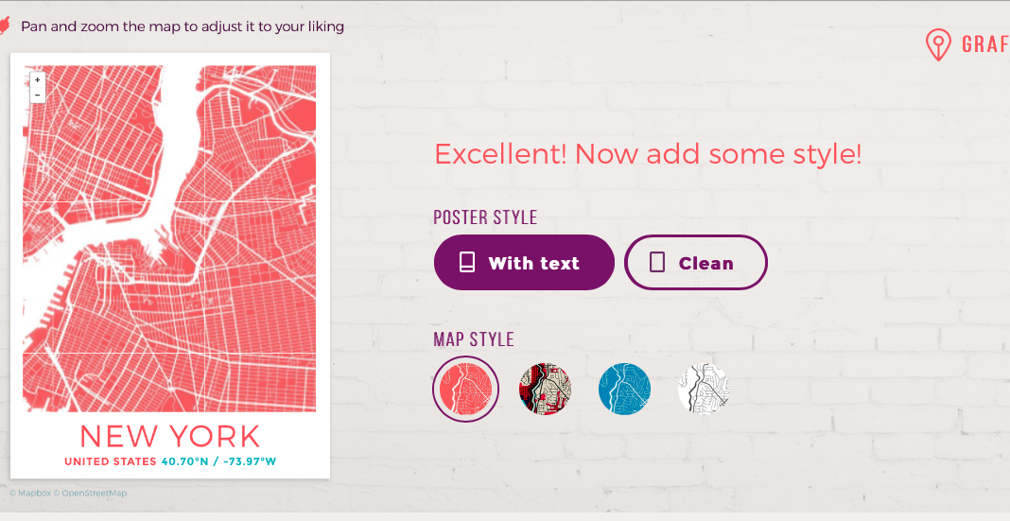Click the device icon inside Clean button

(657, 263)
